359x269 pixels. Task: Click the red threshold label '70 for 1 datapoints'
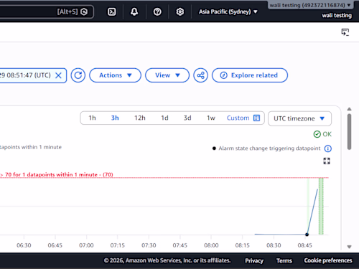57,174
